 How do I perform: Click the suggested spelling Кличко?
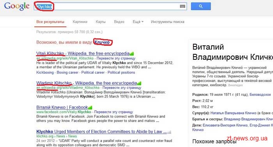[102, 42]
